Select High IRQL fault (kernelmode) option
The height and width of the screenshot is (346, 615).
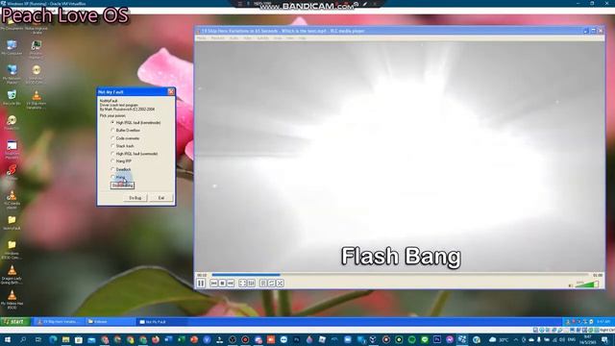135,123
